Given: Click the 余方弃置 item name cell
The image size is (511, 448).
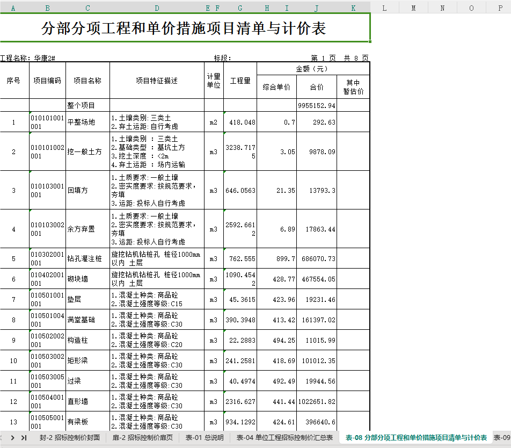Looking at the screenshot, I should point(87,229).
